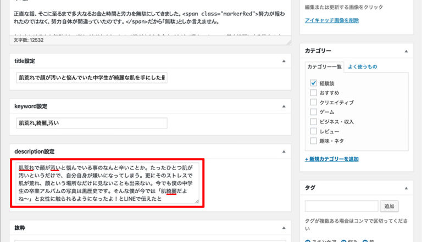Click the ゲーム category label
The image size is (422, 242).
pos(327,112)
